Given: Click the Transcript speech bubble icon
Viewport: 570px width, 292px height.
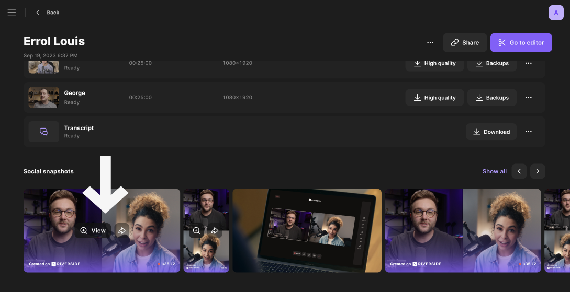Looking at the screenshot, I should (44, 132).
